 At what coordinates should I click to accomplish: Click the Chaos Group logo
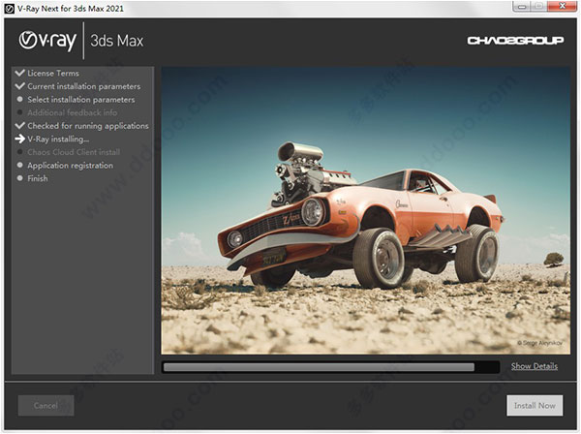coord(515,41)
